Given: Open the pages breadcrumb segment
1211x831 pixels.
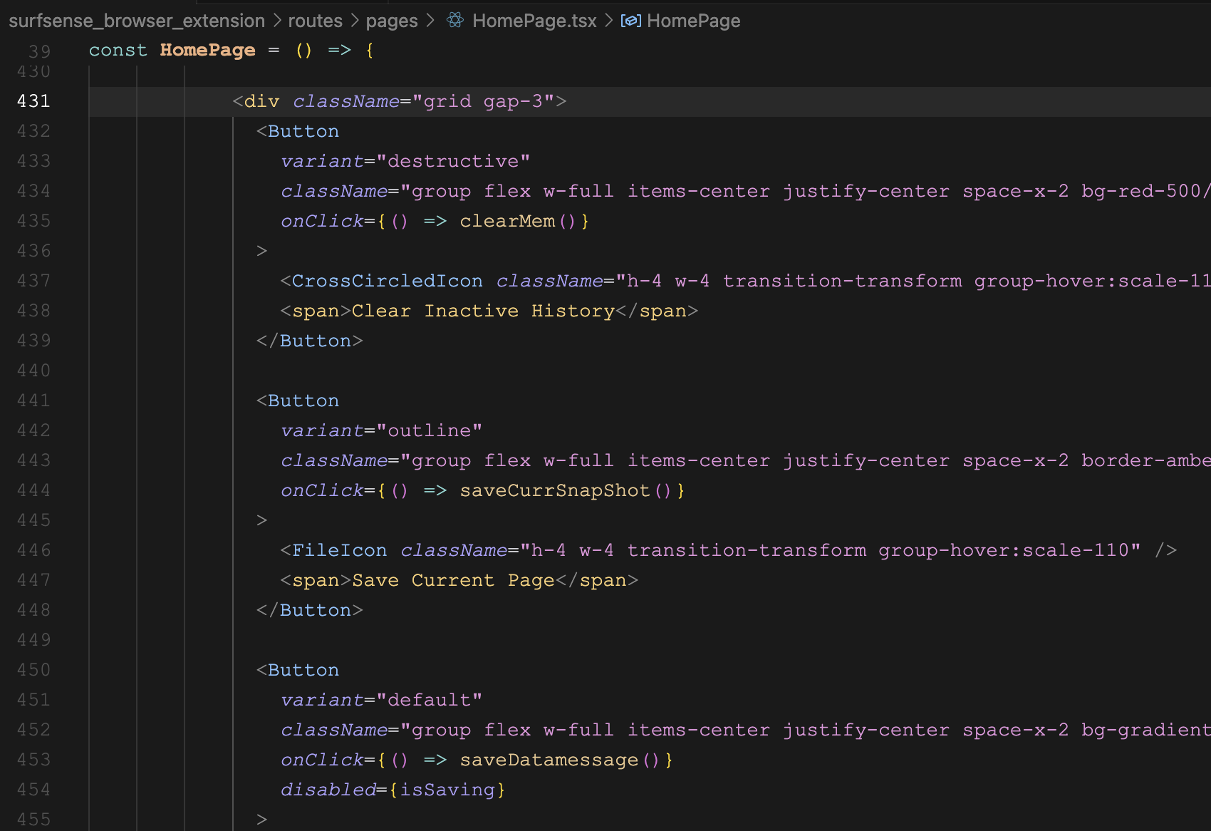Looking at the screenshot, I should (x=392, y=21).
